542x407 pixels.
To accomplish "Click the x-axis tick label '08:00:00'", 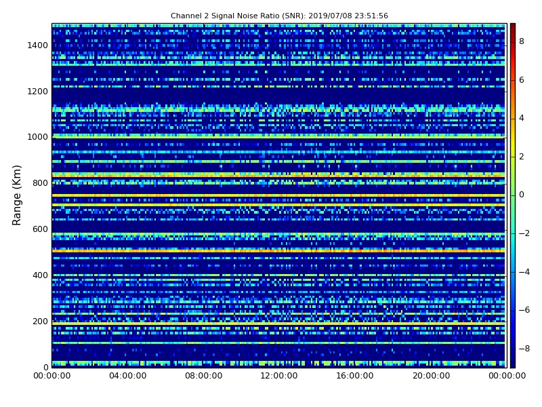I will point(204,376).
